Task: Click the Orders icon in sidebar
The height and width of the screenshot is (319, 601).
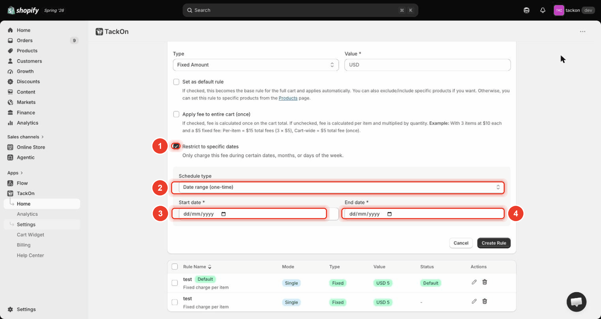Action: [x=10, y=40]
